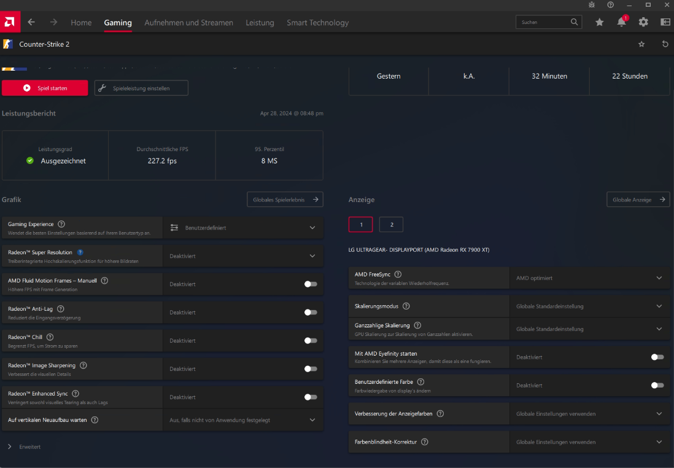
Task: Go back with the left arrow
Action: coord(31,22)
